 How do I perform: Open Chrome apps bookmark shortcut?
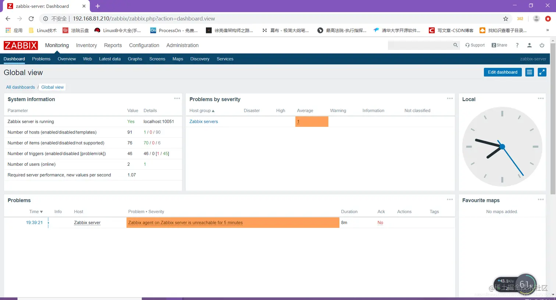tap(14, 30)
